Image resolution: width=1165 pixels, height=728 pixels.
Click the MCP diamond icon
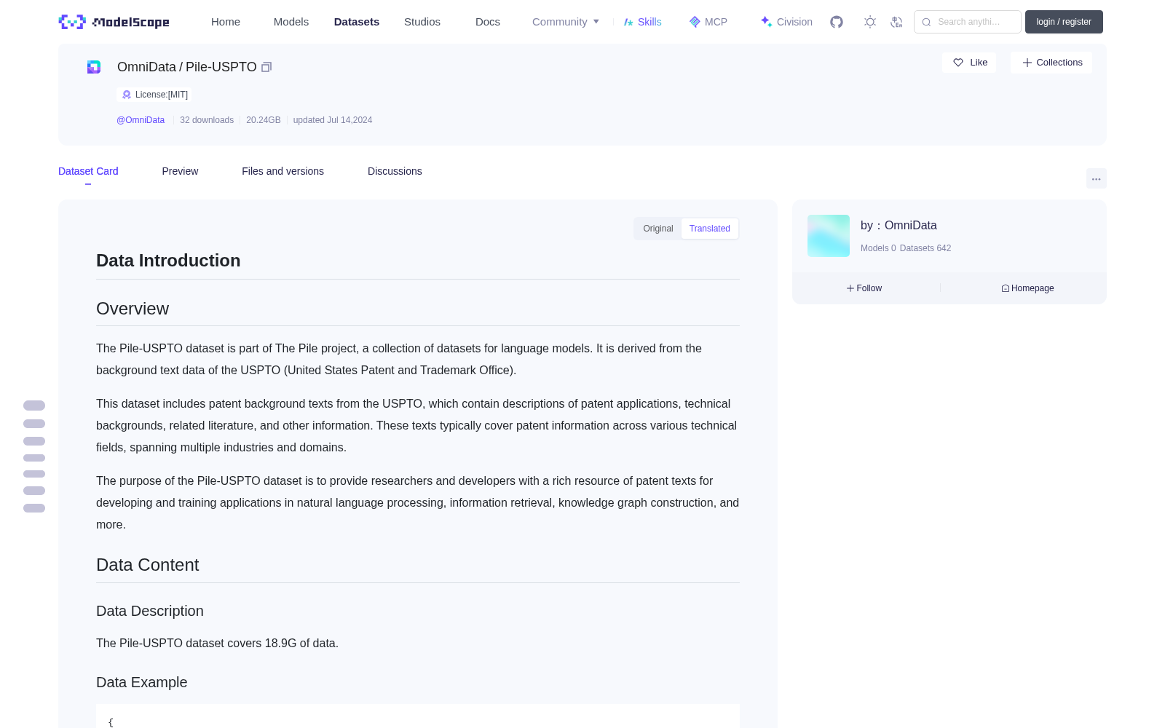pyautogui.click(x=695, y=22)
